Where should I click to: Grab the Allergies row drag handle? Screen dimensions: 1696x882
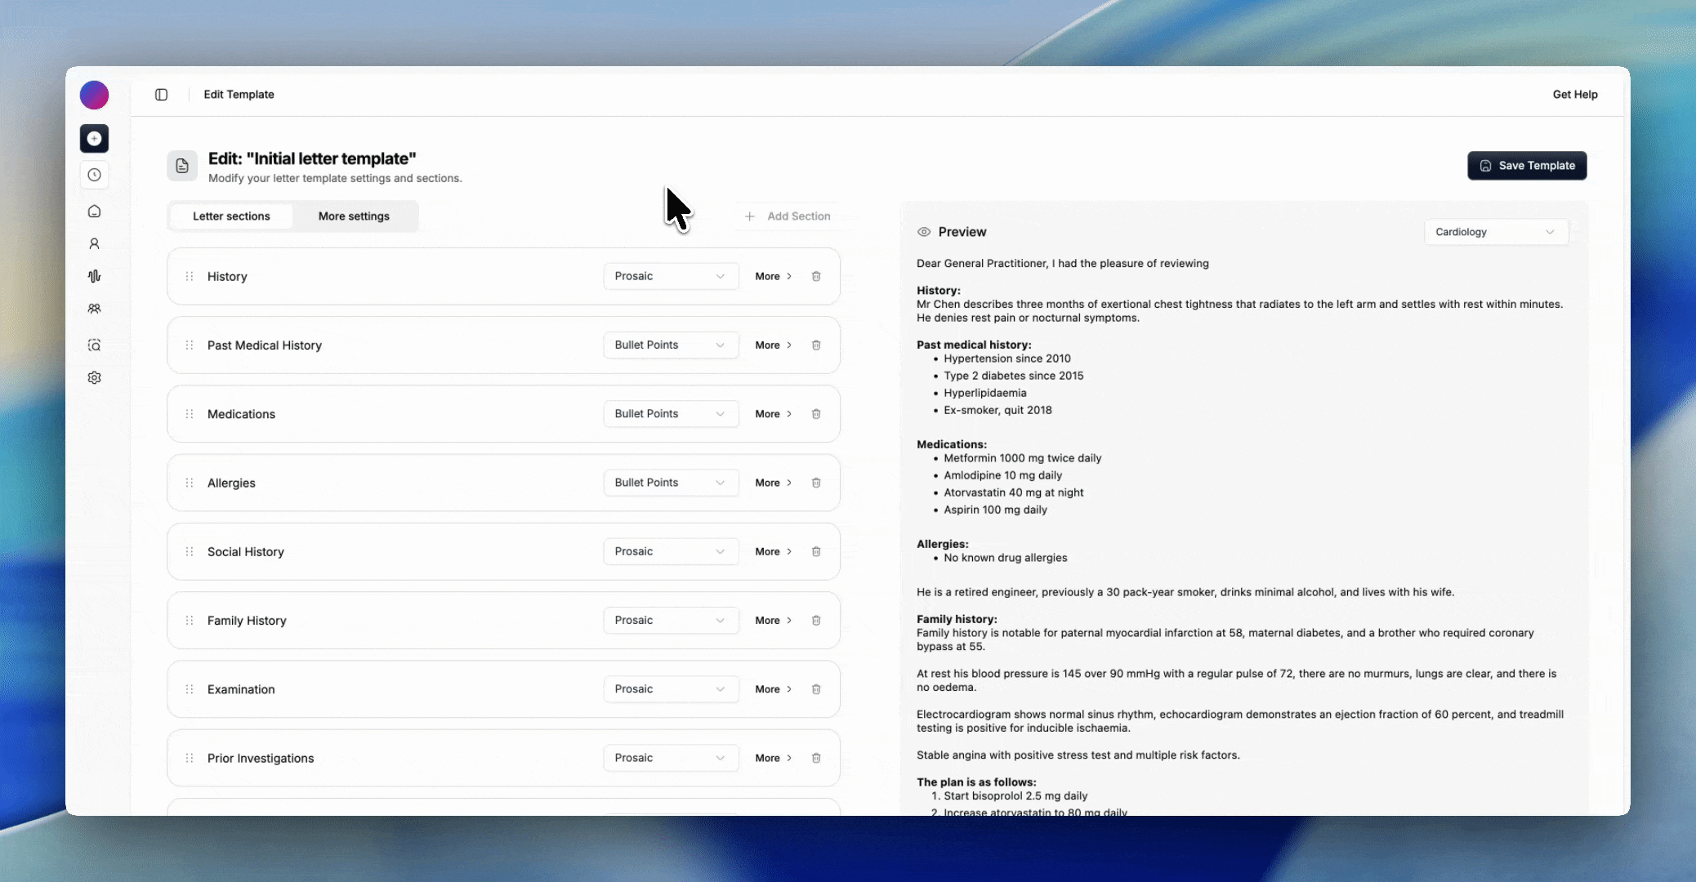coord(190,483)
